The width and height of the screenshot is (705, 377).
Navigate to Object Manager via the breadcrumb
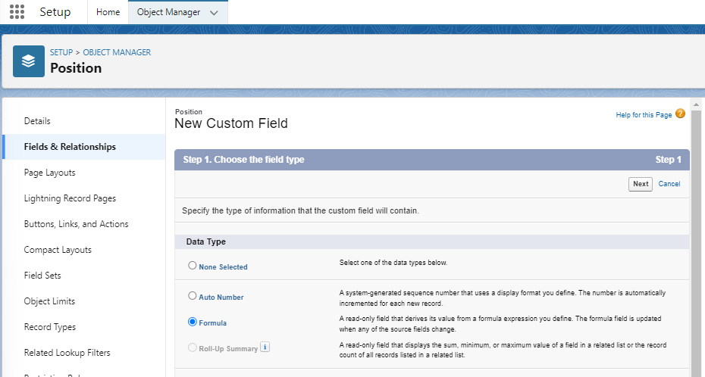click(x=117, y=52)
